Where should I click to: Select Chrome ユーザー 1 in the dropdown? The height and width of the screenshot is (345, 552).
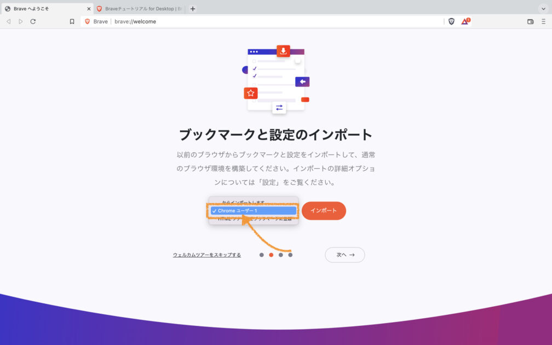pos(254,210)
